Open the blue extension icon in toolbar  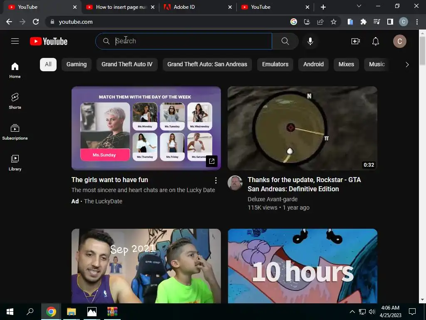[x=350, y=22]
